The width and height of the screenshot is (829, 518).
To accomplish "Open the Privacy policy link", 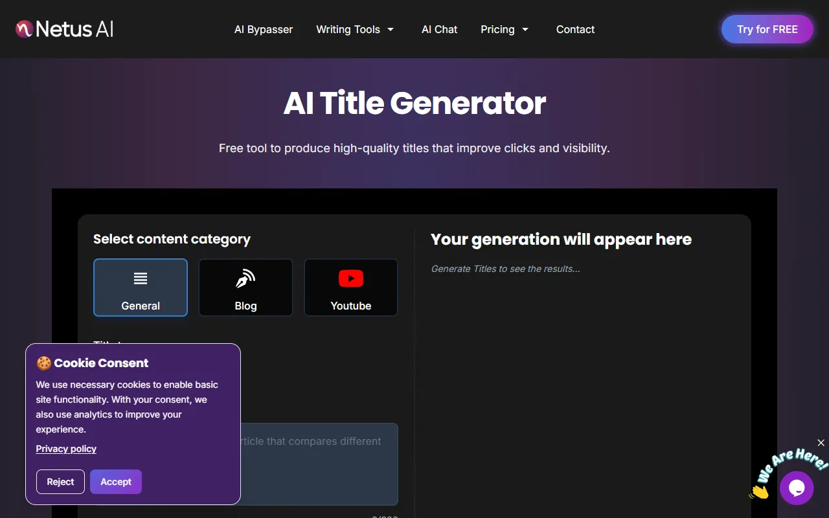I will coord(66,449).
